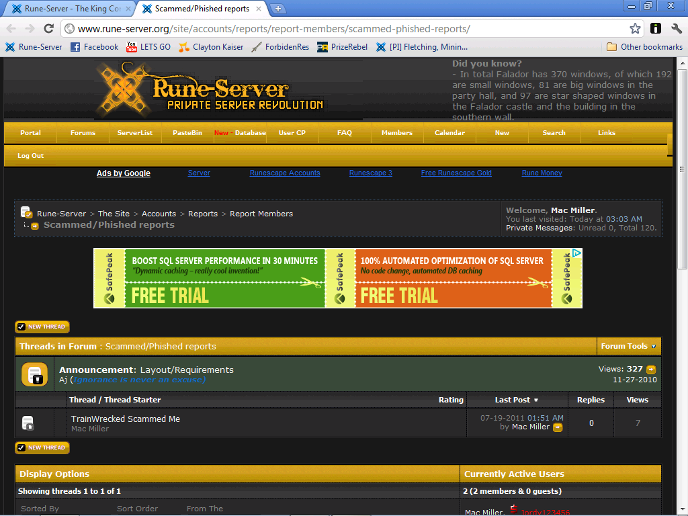
Task: Click the AdChoices icon on banner
Action: [577, 253]
